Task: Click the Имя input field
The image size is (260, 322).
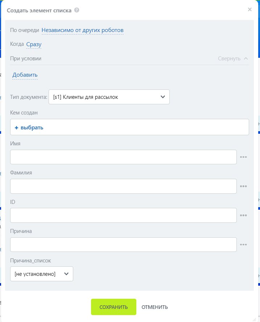Action: click(123, 157)
